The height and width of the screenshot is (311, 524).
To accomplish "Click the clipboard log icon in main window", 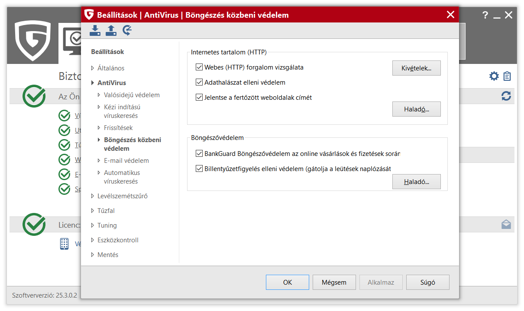I will click(507, 76).
